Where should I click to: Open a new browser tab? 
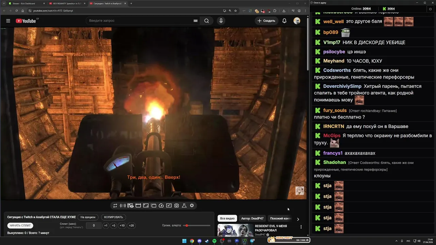(131, 3)
